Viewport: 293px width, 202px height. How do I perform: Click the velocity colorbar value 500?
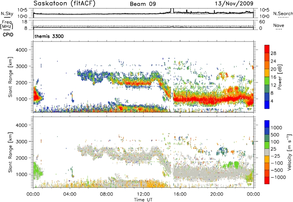[275, 135]
